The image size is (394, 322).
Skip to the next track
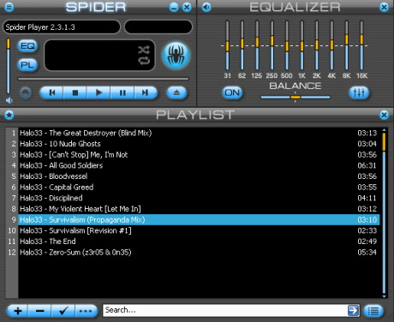pyautogui.click(x=146, y=92)
